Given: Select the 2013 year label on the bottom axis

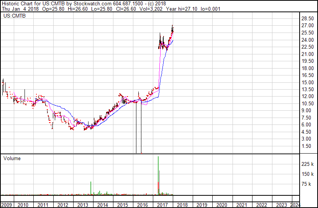Looking at the screenshot, I should (x=82, y=205).
